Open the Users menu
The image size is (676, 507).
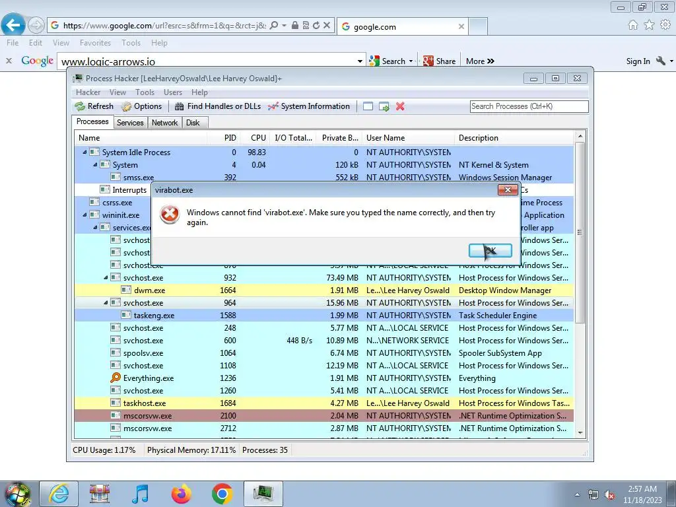tap(173, 92)
